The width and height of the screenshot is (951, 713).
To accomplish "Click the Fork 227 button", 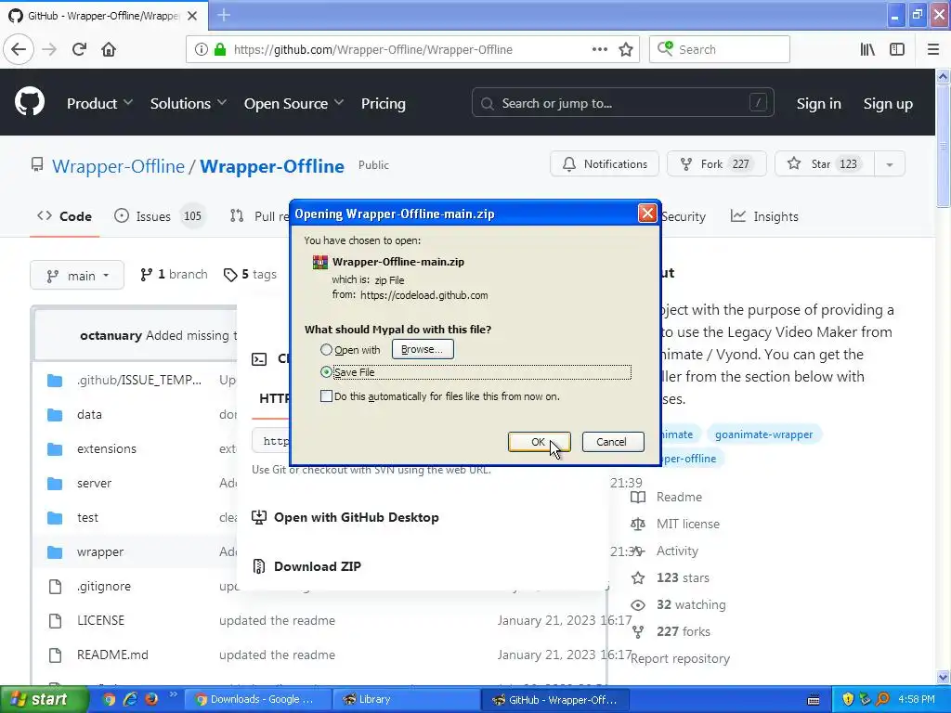I will coord(716,164).
